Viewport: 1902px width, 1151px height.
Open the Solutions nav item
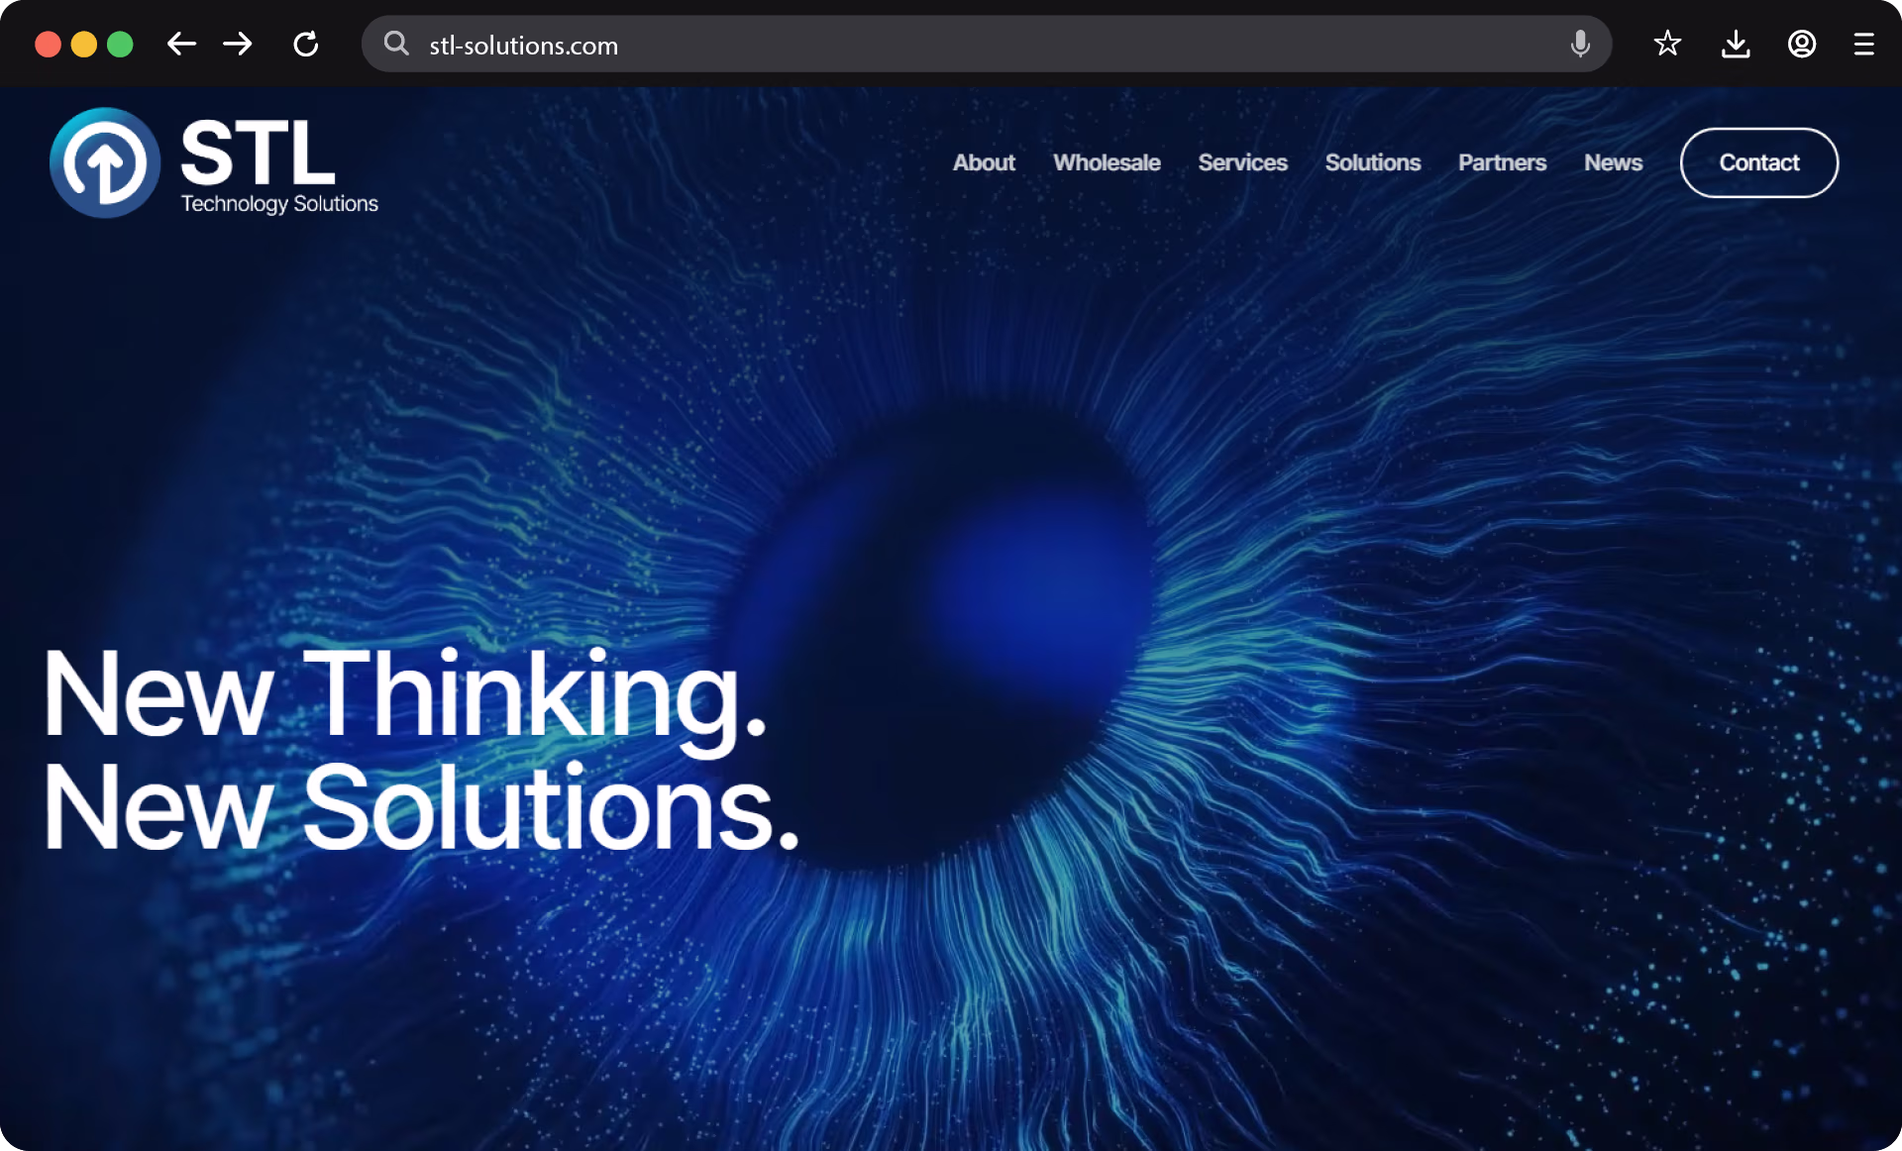click(1372, 162)
